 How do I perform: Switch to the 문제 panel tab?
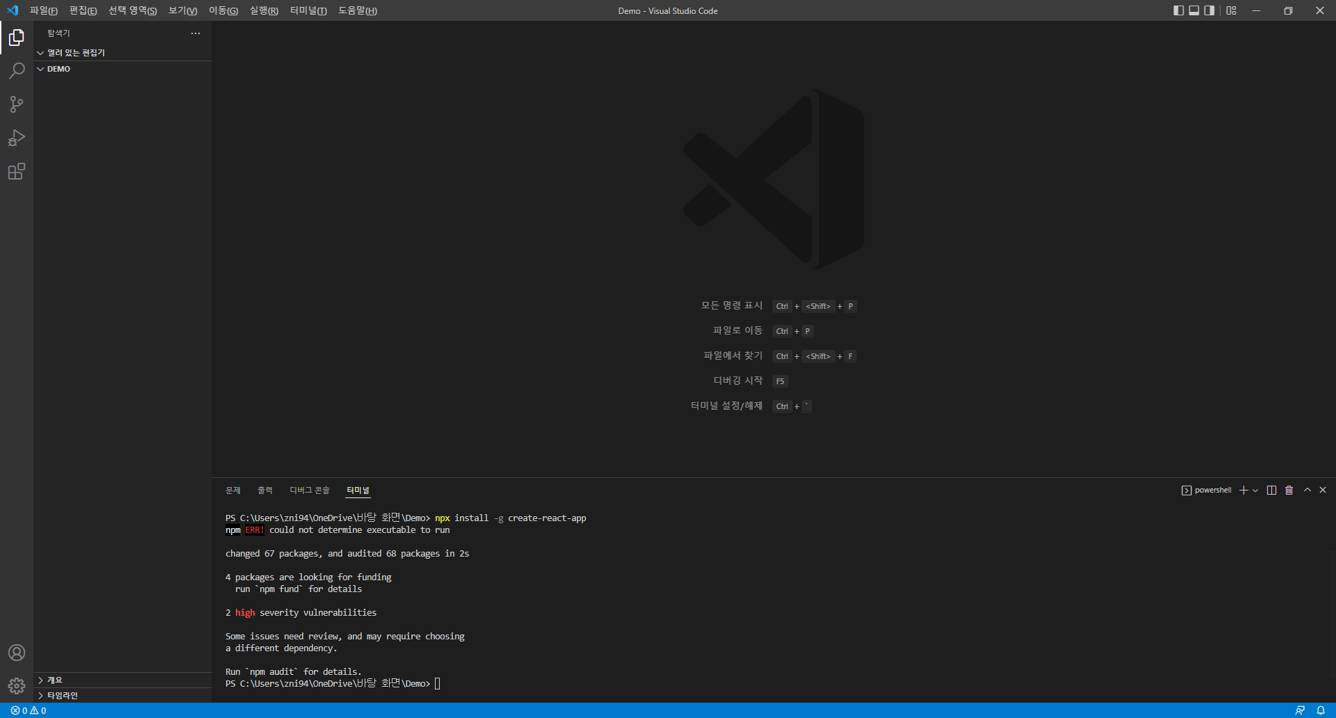(x=233, y=490)
